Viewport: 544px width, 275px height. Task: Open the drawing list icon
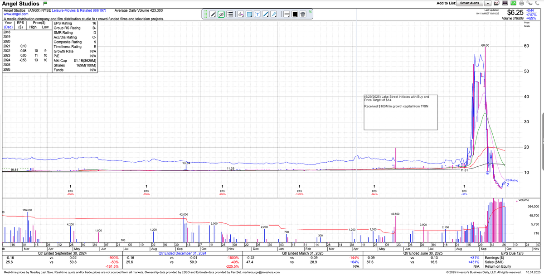229,14
